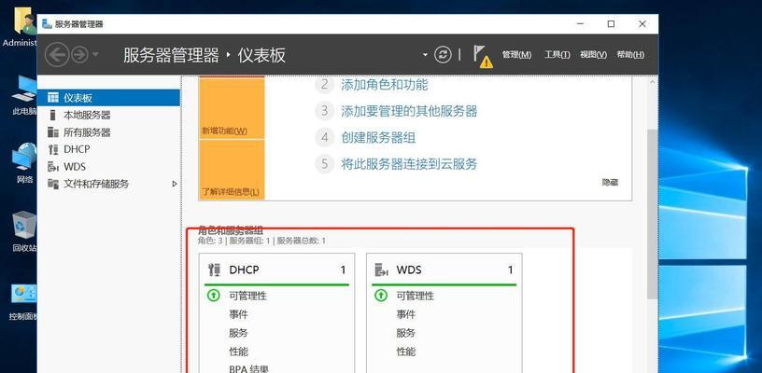Click 添加要管理的其他服务器 link
This screenshot has height=373, width=762.
click(x=409, y=111)
